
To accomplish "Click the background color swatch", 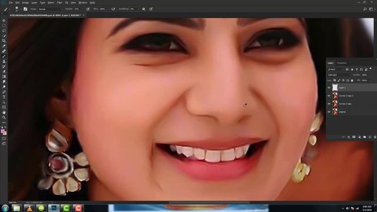I will (5, 133).
